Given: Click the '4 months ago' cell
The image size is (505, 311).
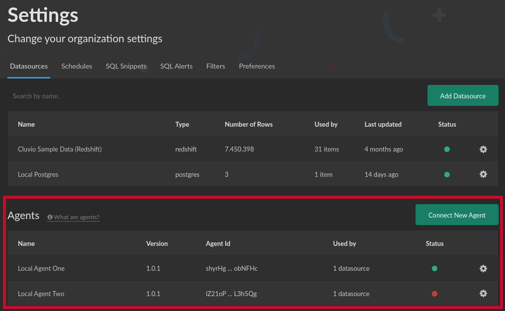Looking at the screenshot, I should [x=384, y=149].
